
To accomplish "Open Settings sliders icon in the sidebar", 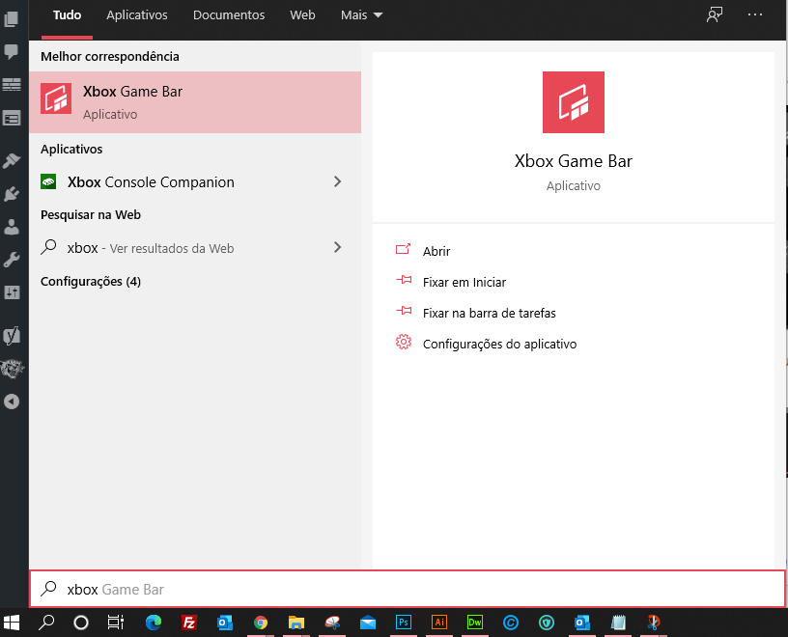I will point(11,292).
